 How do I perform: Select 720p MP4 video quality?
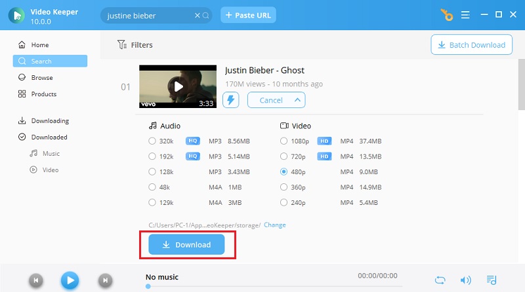(x=283, y=156)
